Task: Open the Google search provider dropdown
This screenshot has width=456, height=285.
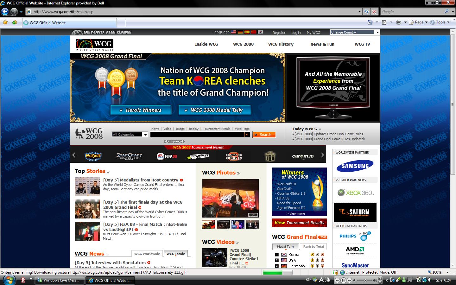Action: pyautogui.click(x=453, y=11)
